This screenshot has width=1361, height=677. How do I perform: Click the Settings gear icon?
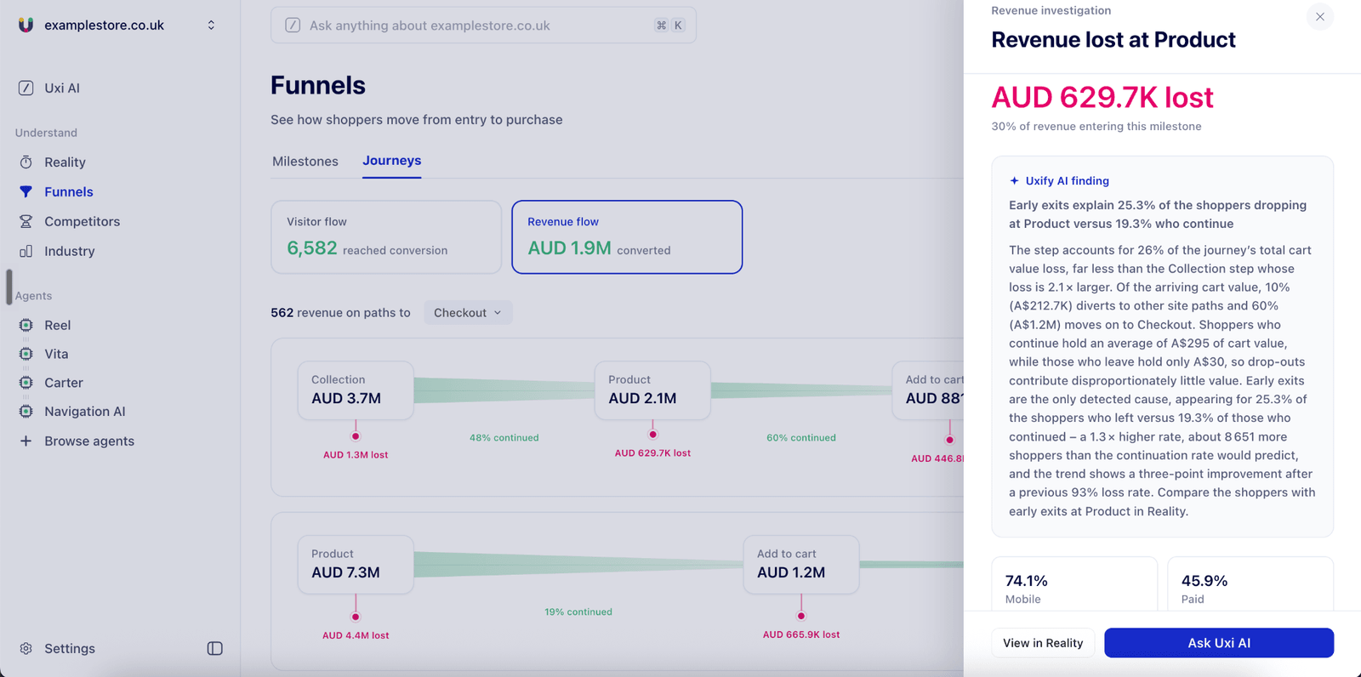click(x=26, y=648)
